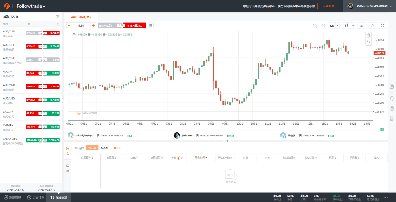Viewport: 396px width, 202px height.
Task: Sort by 利息 column
Action: tap(333, 158)
